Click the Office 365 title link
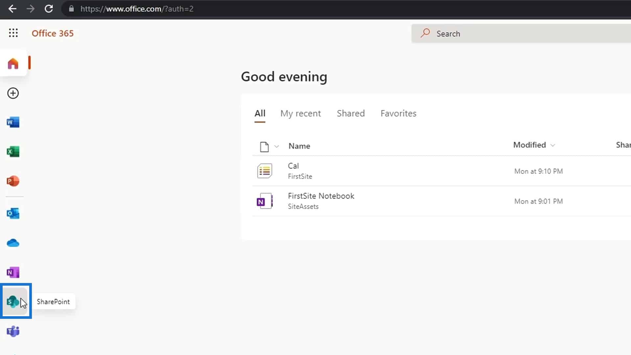This screenshot has height=355, width=631. (x=53, y=33)
